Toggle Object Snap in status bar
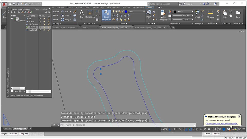Image resolution: width=247 pixels, height=139 pixels. tap(190, 129)
